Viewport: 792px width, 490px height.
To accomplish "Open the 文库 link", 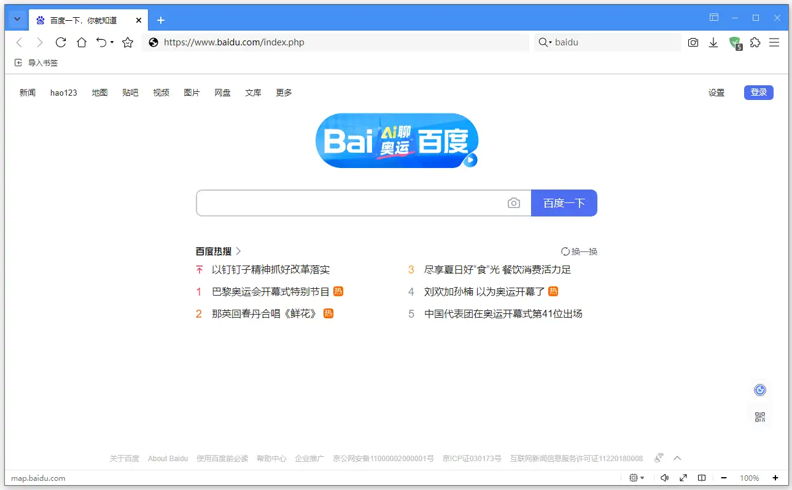I will [x=253, y=93].
